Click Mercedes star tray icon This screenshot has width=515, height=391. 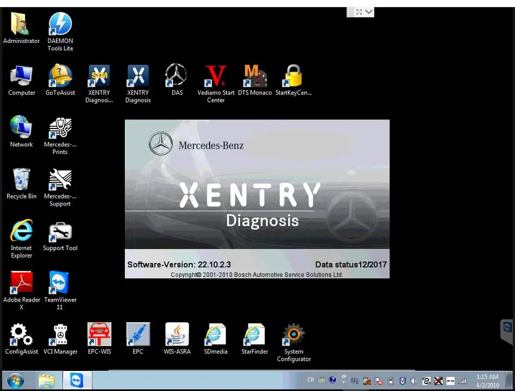pyautogui.click(x=354, y=381)
